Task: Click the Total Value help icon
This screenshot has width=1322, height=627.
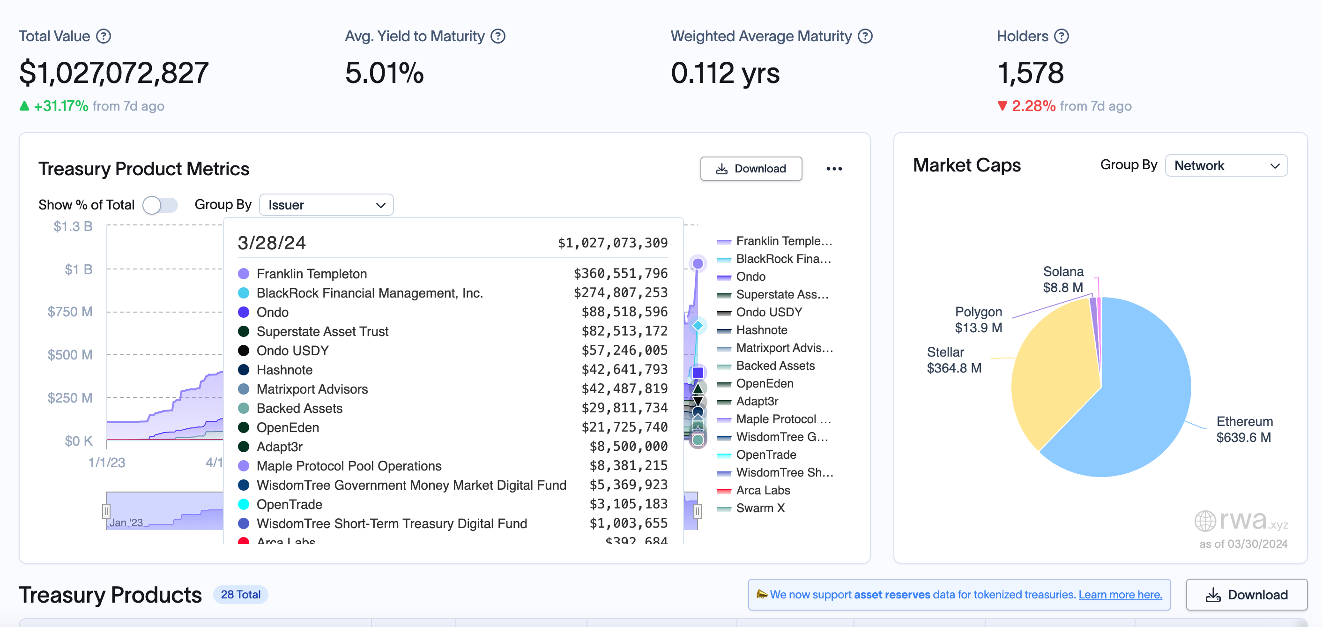Action: [x=104, y=37]
